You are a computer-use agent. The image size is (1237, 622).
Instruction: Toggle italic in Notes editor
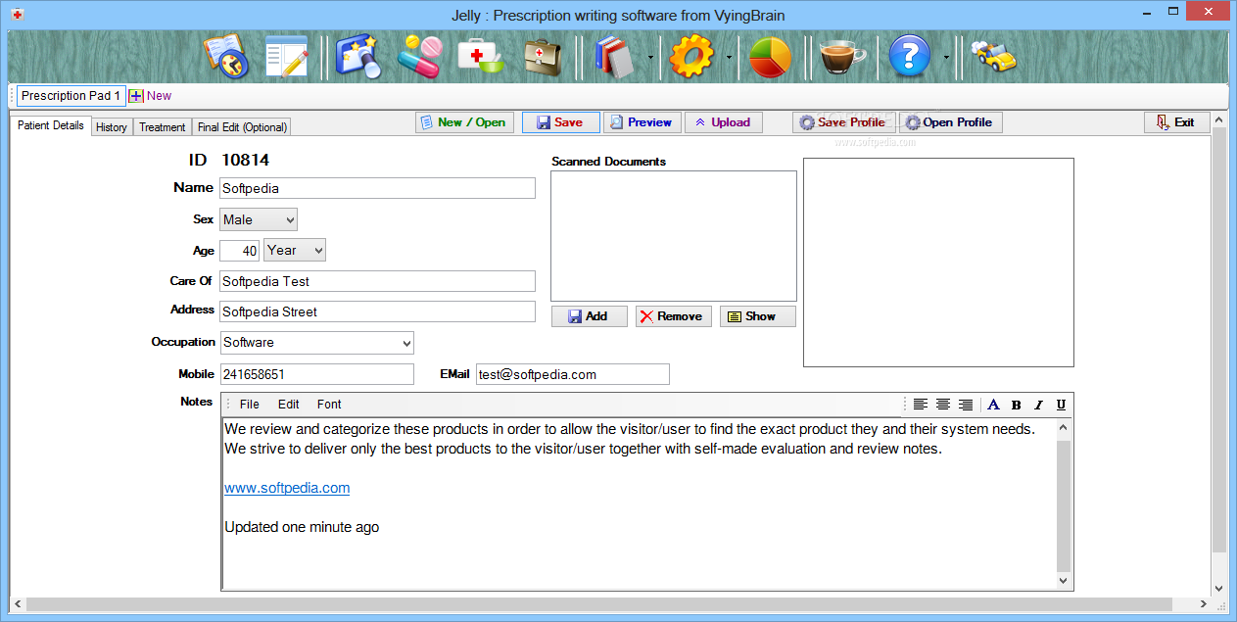[1039, 405]
